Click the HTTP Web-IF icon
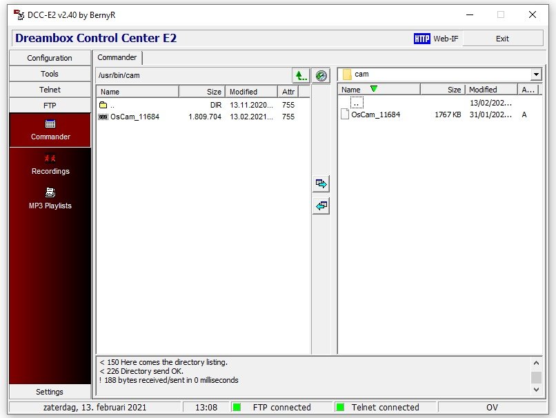This screenshot has height=418, width=556. [x=421, y=39]
